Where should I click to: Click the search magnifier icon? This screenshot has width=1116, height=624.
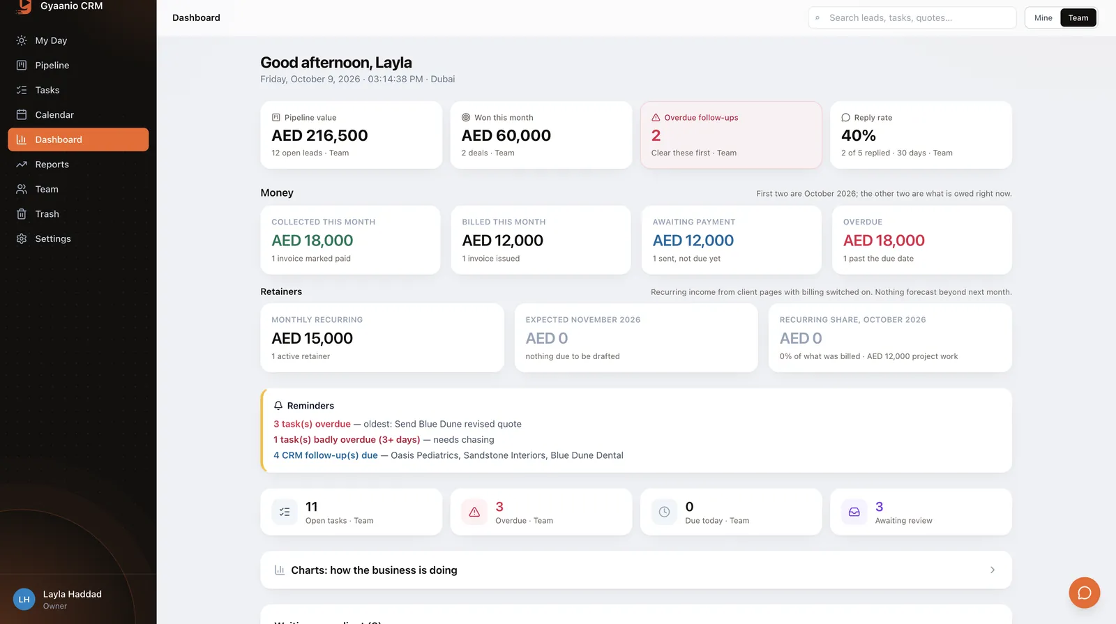pyautogui.click(x=817, y=18)
